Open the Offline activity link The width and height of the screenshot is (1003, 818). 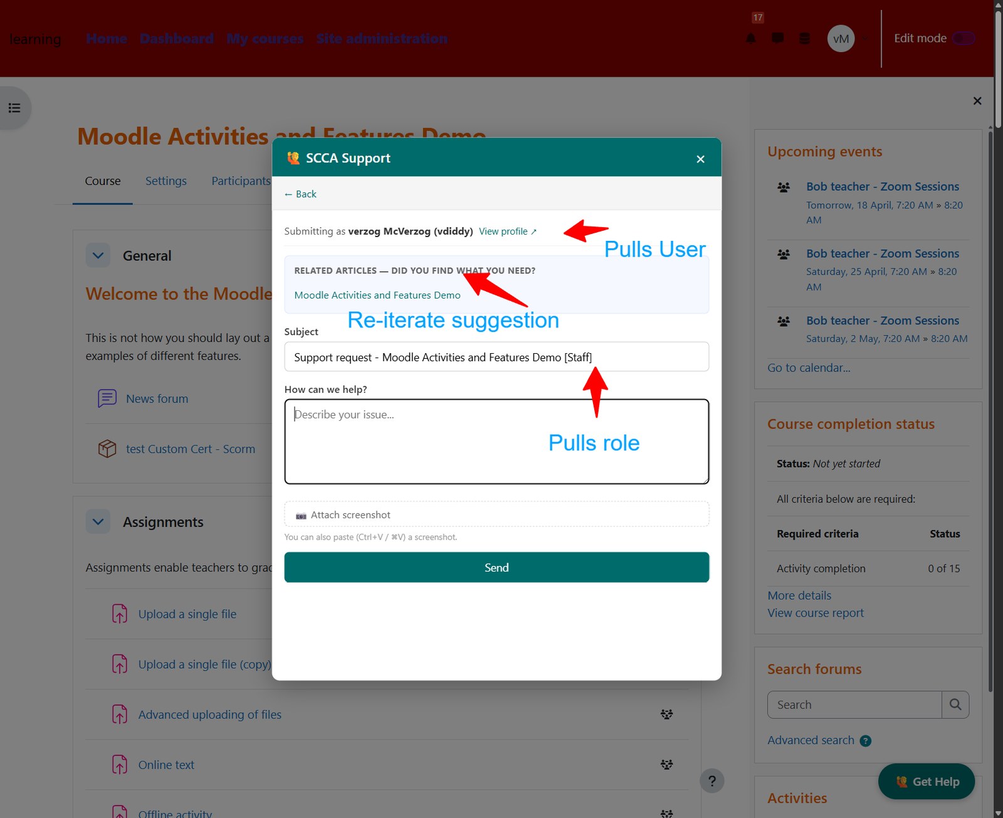175,813
